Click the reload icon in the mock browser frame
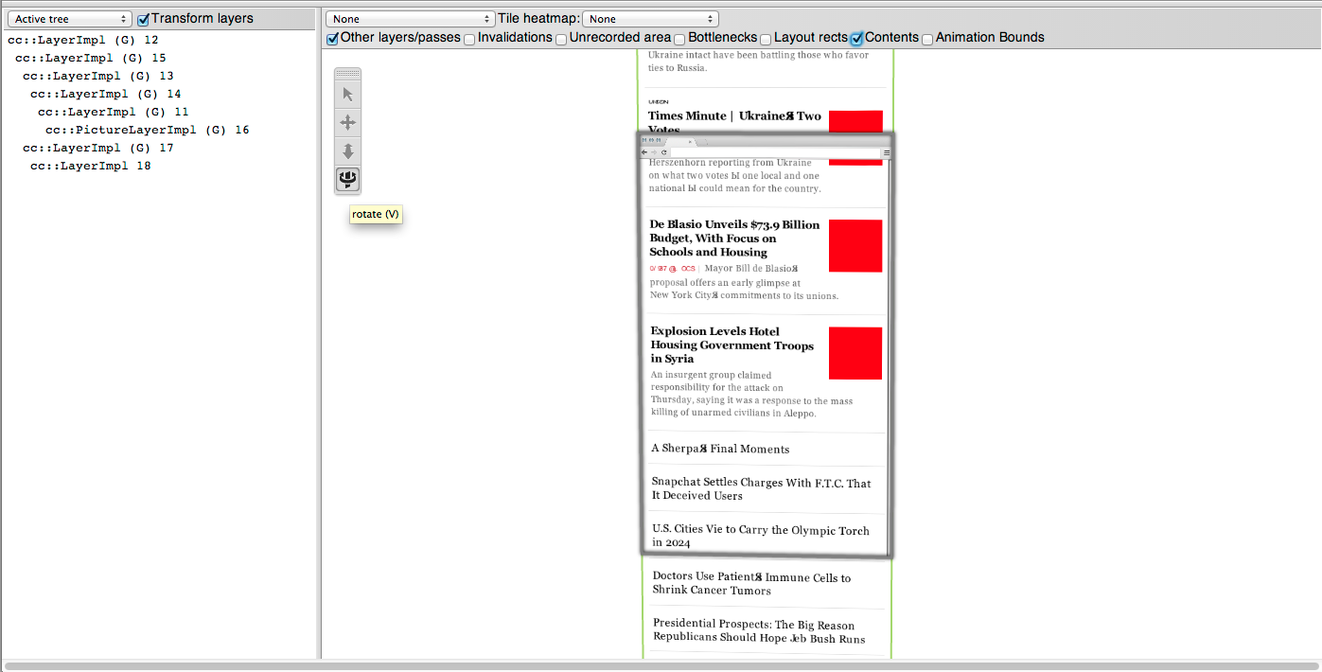The image size is (1322, 672). pos(664,152)
